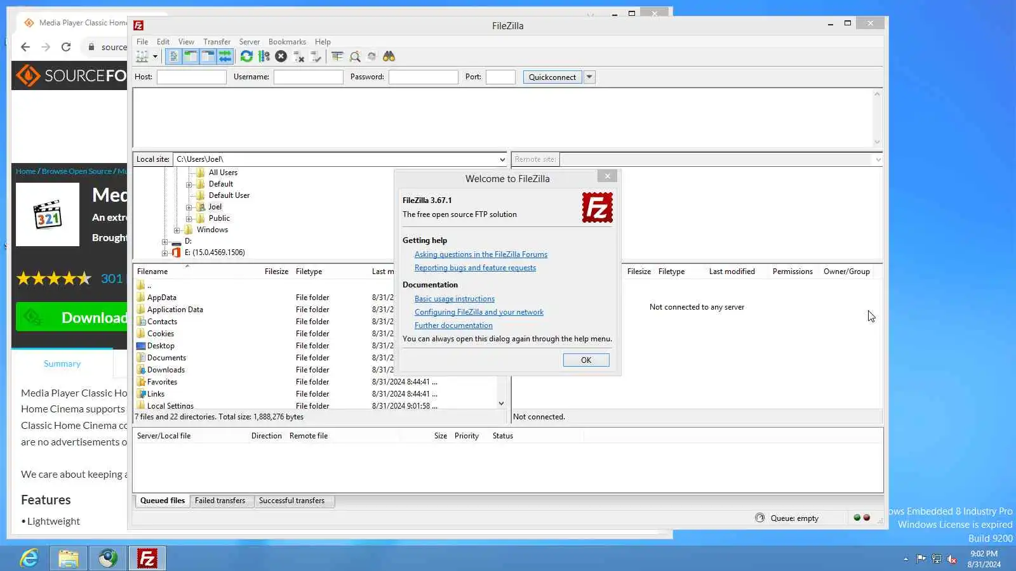This screenshot has height=571, width=1016.
Task: Toggle the transfer queue display
Action: pos(225,56)
